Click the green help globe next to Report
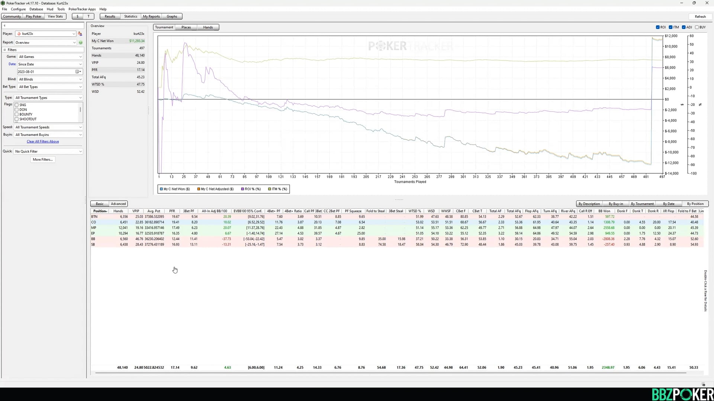The width and height of the screenshot is (714, 401). 81,42
